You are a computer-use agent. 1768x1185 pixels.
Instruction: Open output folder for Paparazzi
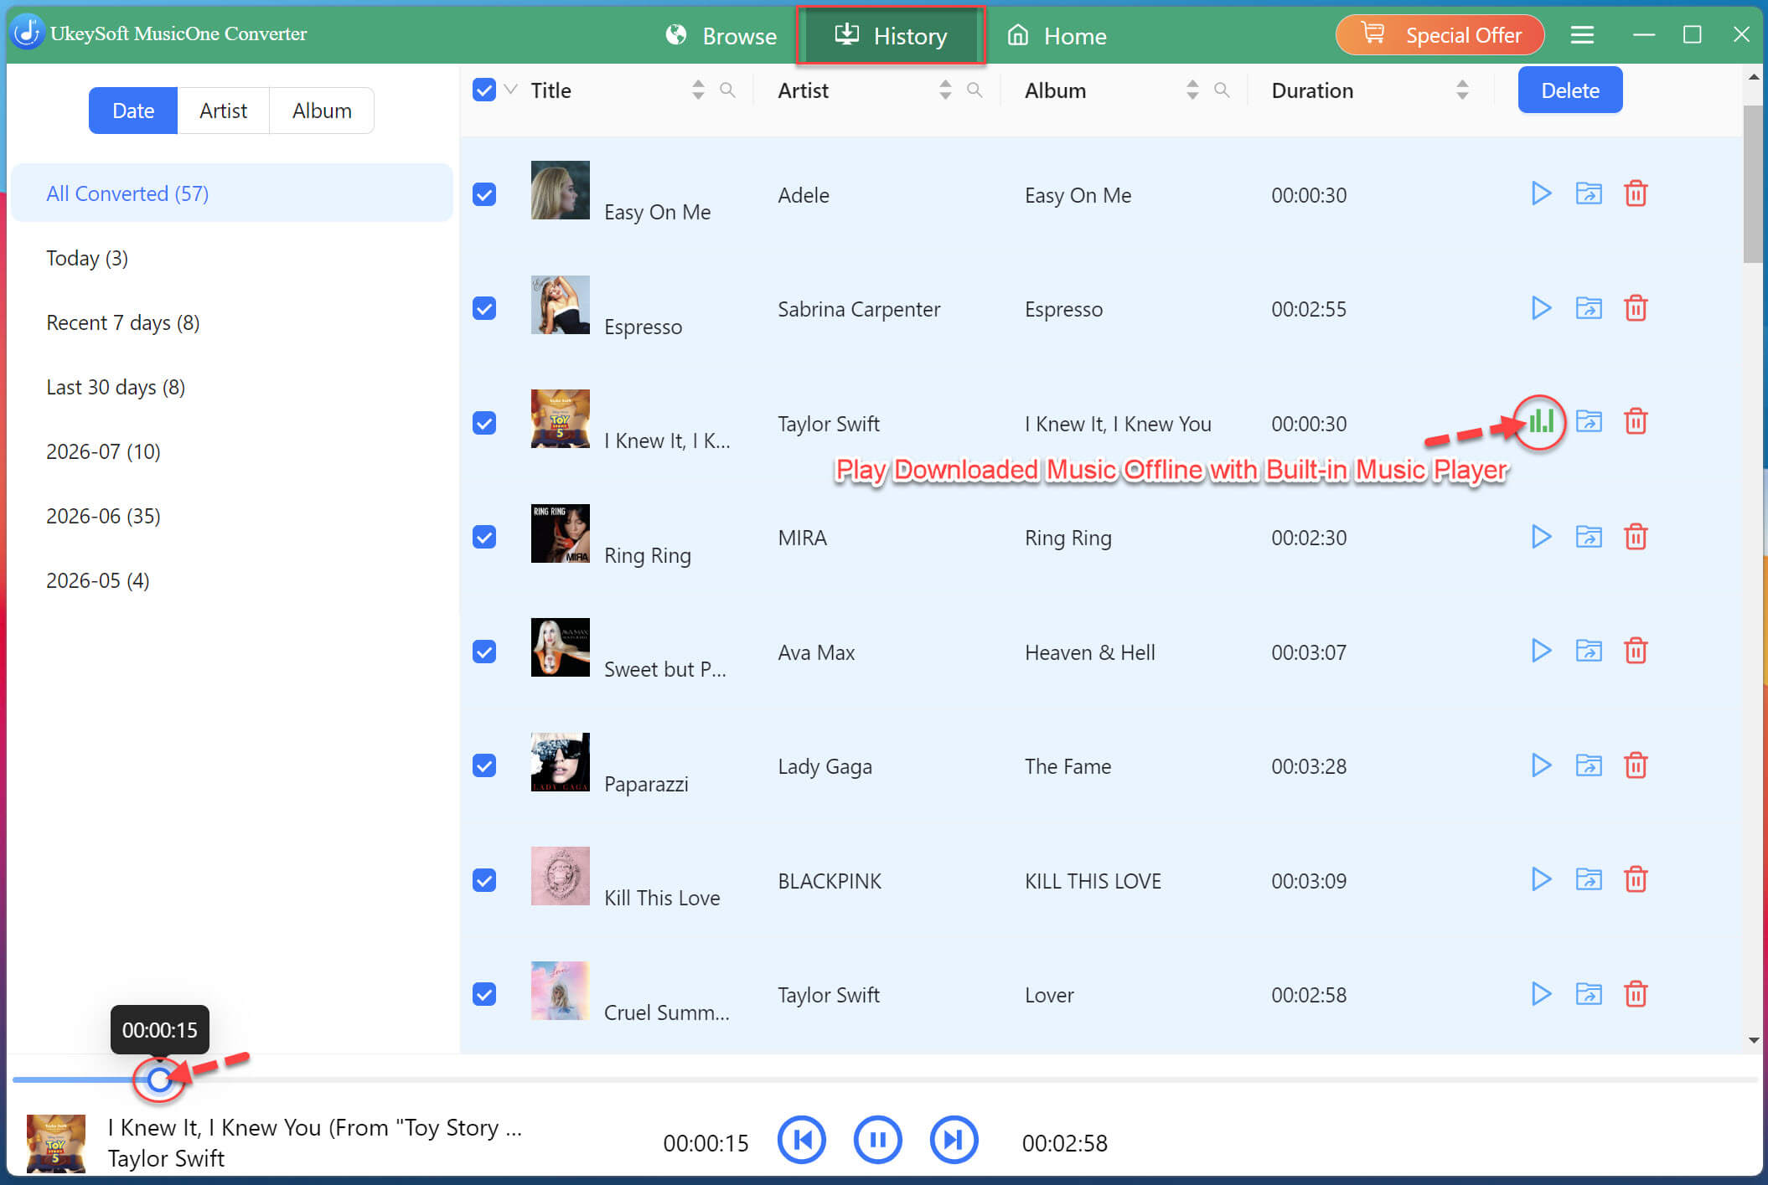1588,765
